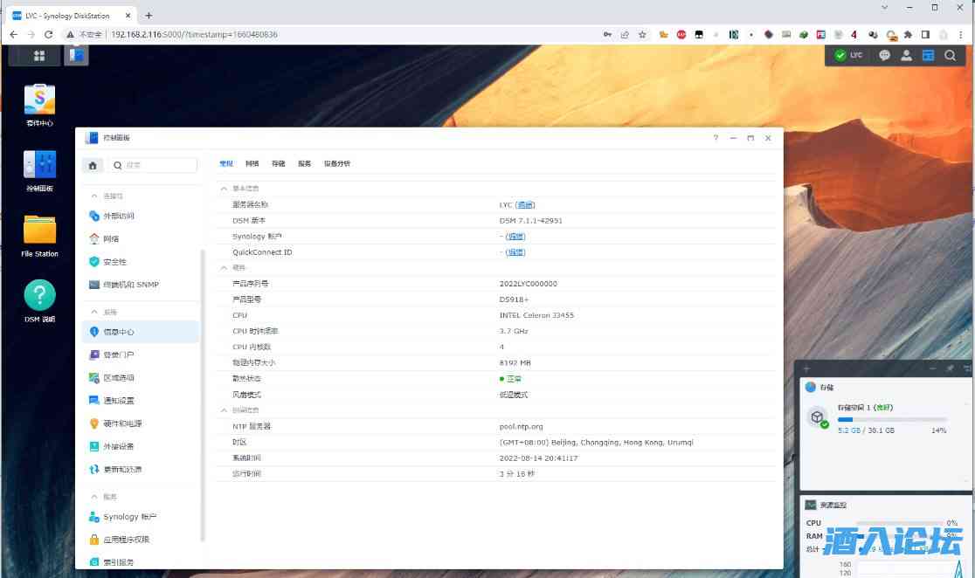The height and width of the screenshot is (578, 975).
Task: Open 硬件和电源 in the sidebar
Action: pos(122,423)
